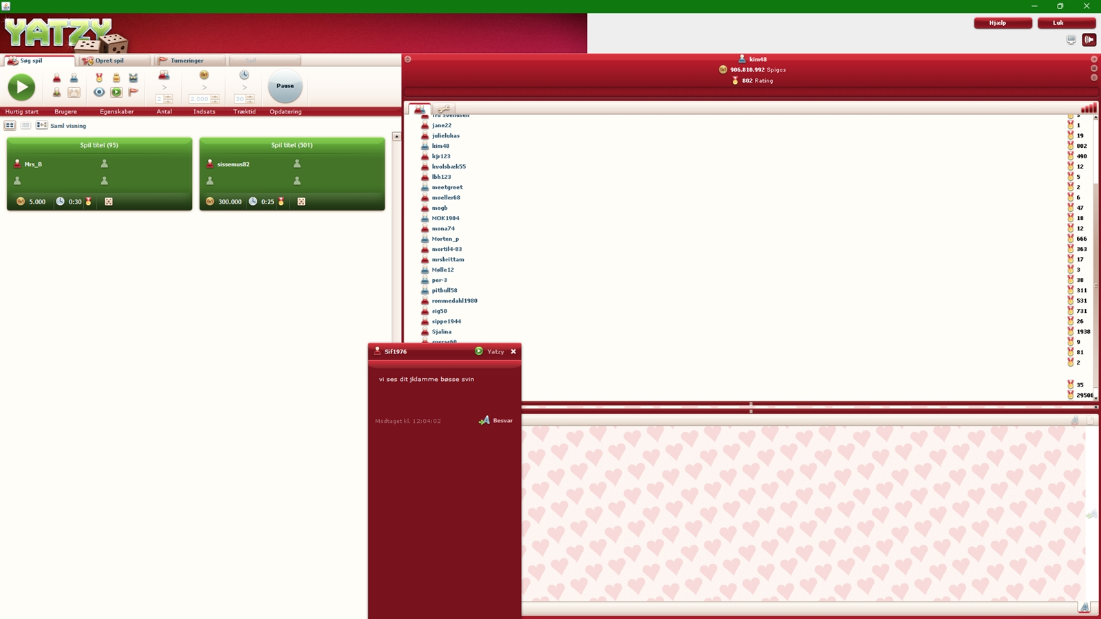Adjust the Indsats stake stepper
The height and width of the screenshot is (619, 1101).
[x=215, y=99]
